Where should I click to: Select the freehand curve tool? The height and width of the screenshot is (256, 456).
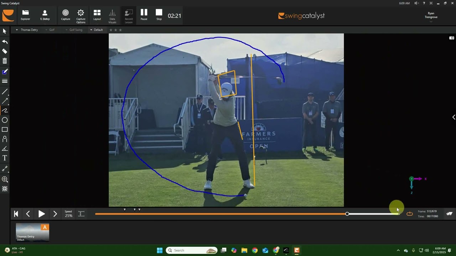pyautogui.click(x=5, y=111)
